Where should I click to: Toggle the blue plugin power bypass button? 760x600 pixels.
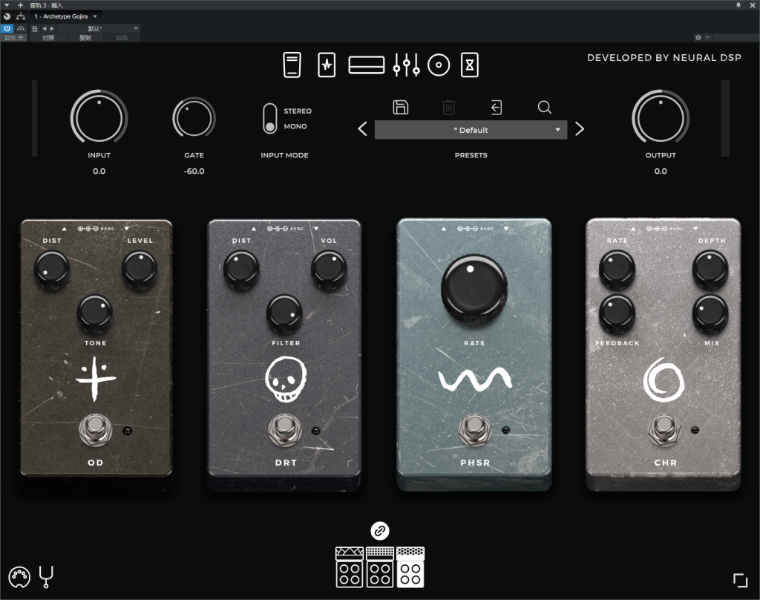7,29
